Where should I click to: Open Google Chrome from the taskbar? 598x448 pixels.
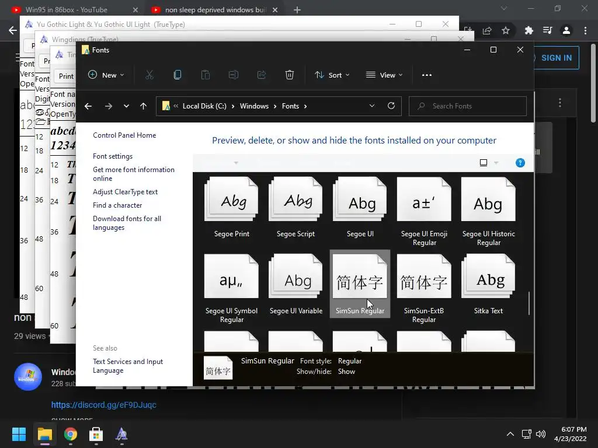[x=70, y=434]
